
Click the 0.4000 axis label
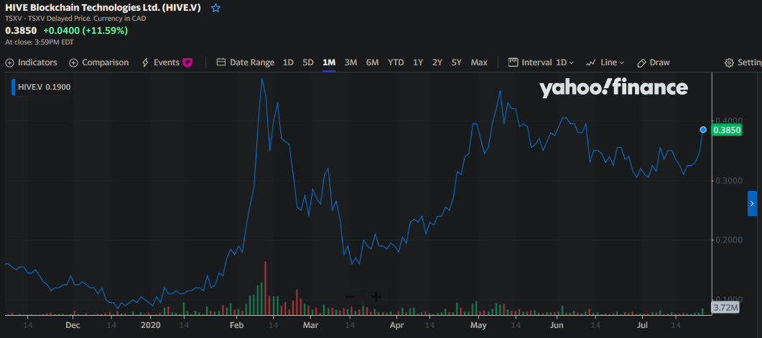tap(728, 121)
